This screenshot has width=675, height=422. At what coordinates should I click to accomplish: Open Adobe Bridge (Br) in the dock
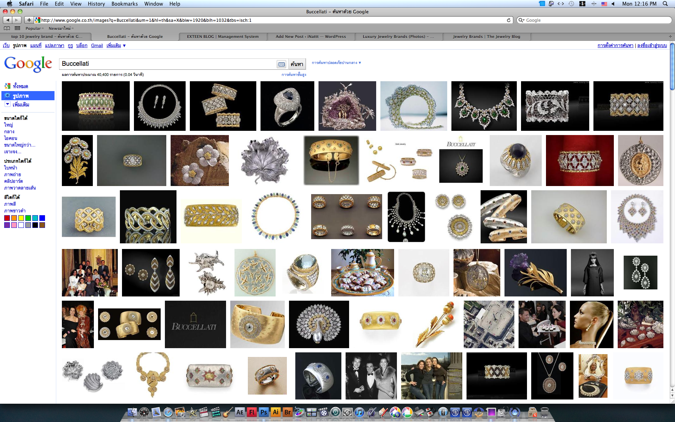pos(288,412)
